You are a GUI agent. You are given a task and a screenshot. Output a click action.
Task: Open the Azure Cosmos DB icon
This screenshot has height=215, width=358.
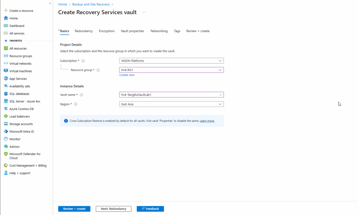pos(6,109)
